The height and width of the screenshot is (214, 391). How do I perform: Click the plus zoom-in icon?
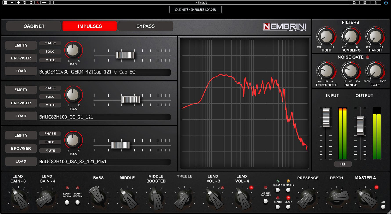tap(18, 3)
